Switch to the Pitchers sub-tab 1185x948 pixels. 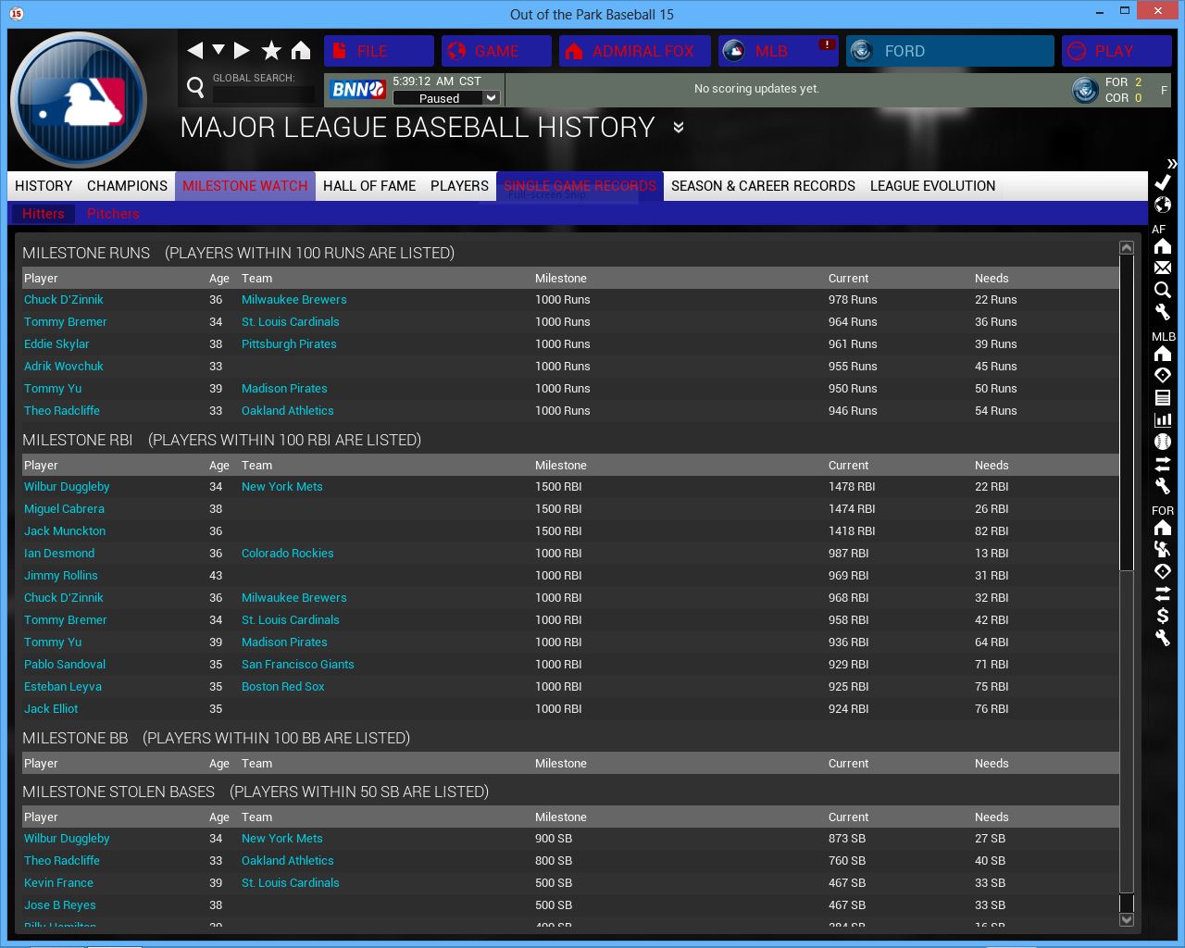[x=113, y=214]
